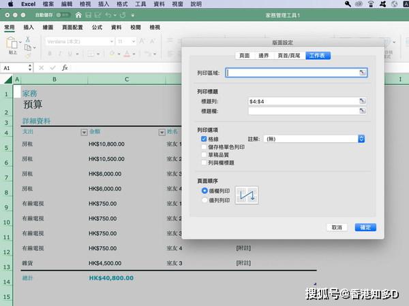
Task: Check the 列與欄標題 checkbox
Action: (x=204, y=163)
